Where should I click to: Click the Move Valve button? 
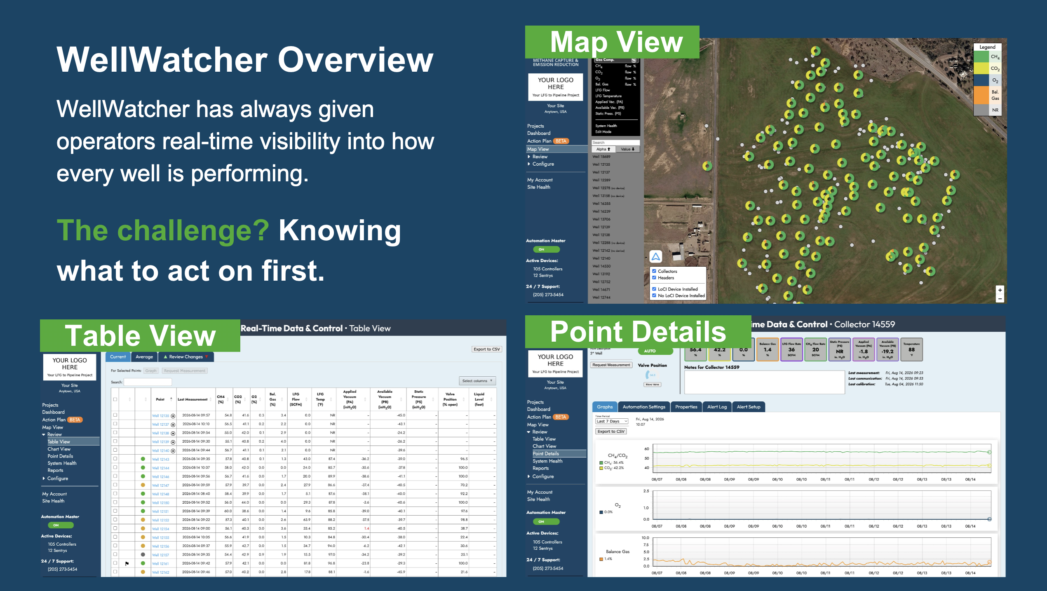coord(652,385)
